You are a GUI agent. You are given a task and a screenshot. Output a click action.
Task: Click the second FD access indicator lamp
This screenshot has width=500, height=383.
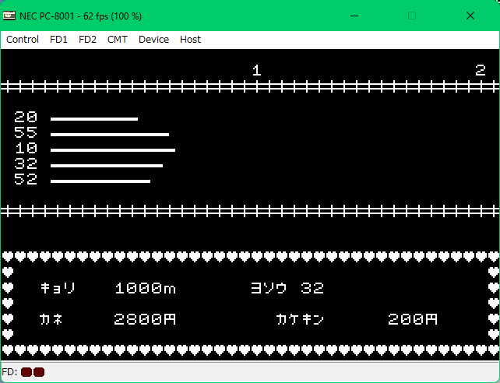point(39,372)
